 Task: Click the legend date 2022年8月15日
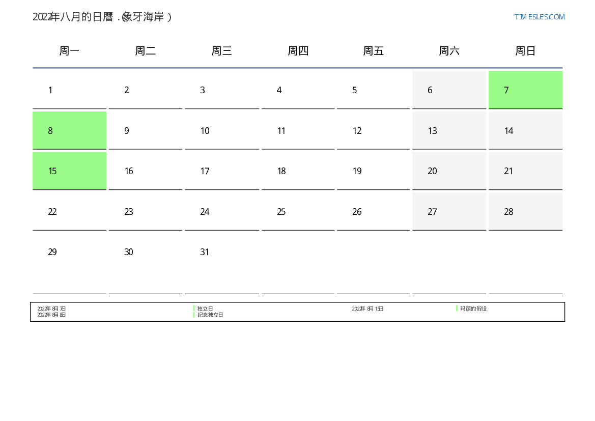[367, 308]
